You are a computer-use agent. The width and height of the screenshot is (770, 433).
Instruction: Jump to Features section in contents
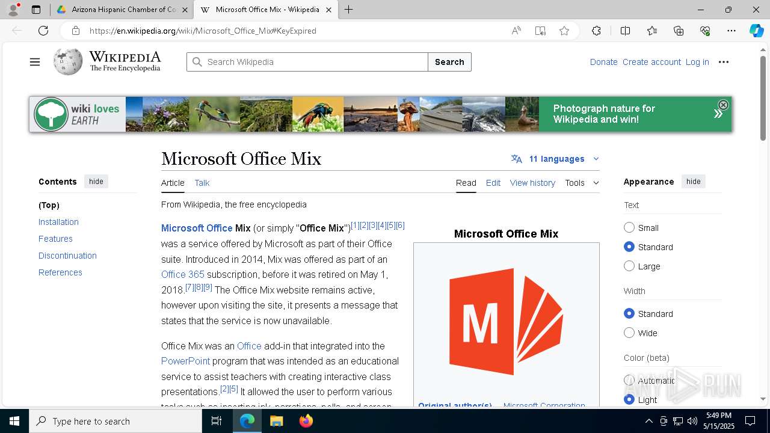tap(55, 239)
